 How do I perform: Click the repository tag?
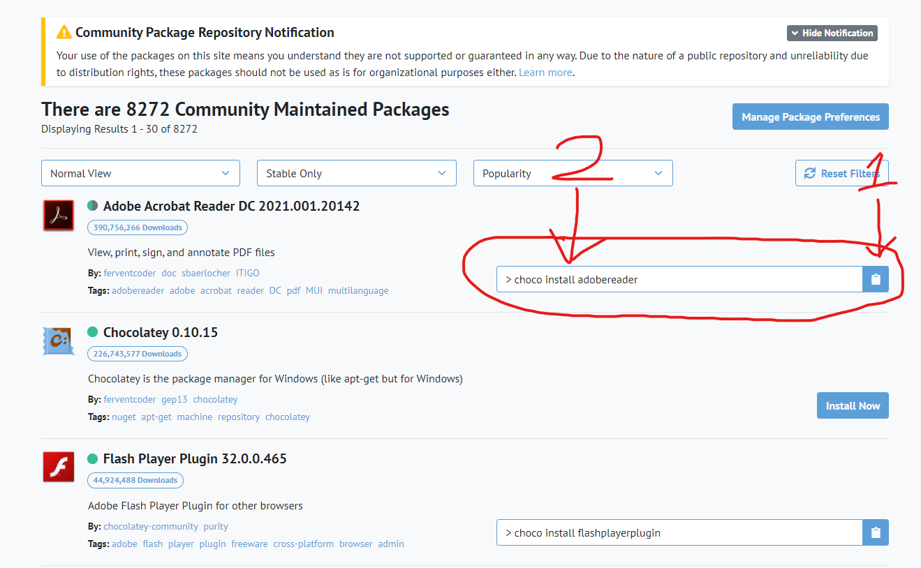click(x=239, y=417)
